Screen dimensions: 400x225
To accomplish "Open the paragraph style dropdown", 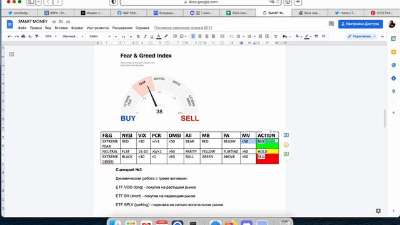I will [72, 36].
